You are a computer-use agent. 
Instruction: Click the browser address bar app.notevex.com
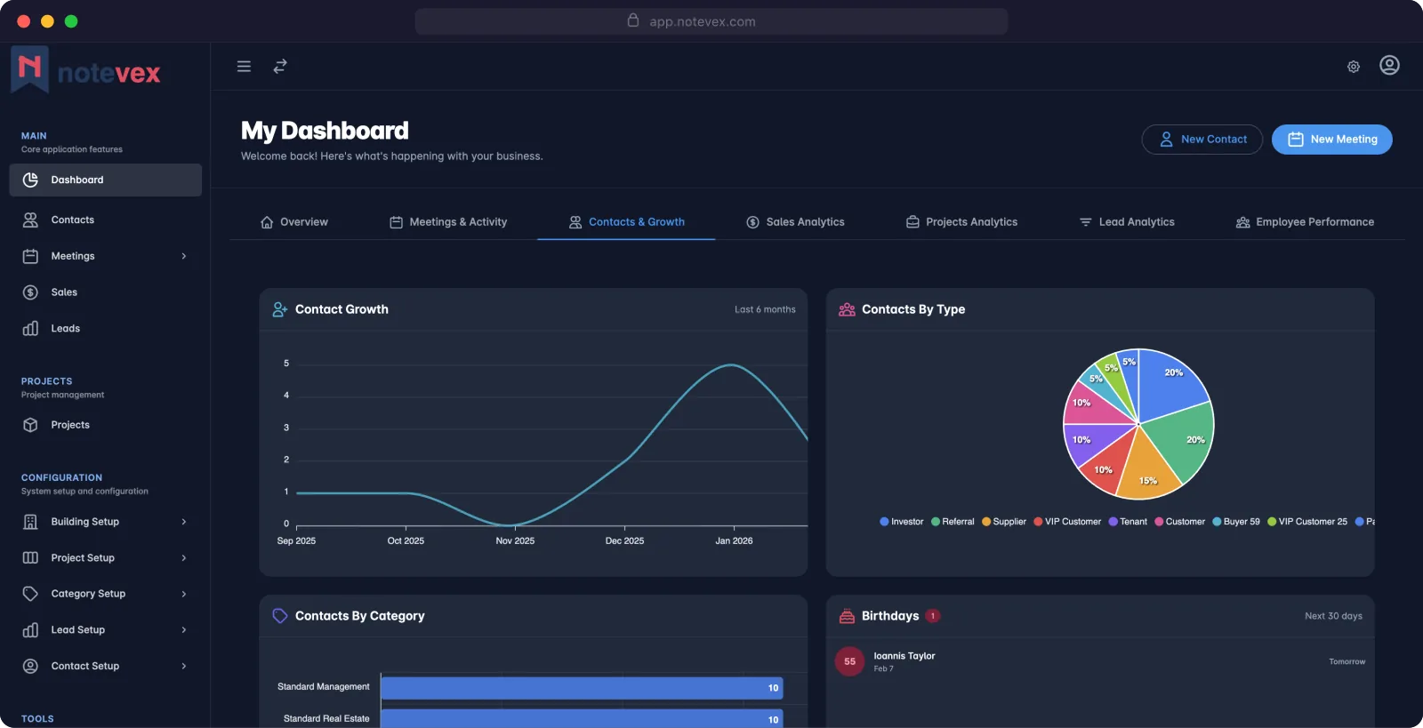coord(711,21)
